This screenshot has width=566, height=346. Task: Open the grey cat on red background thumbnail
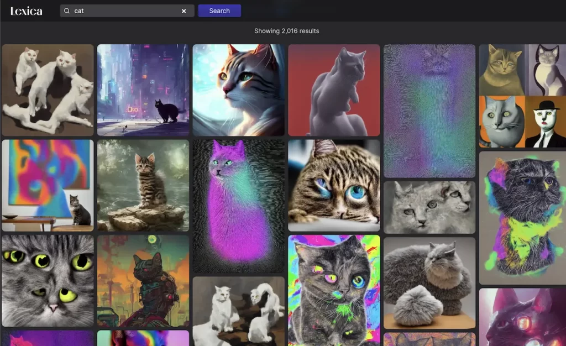point(334,90)
